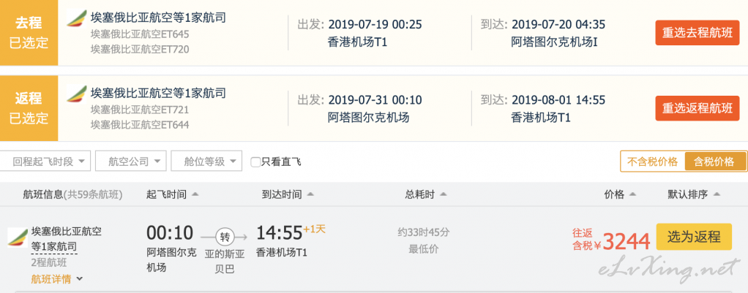This screenshot has height=293, width=748.
Task: Open 舱位等级 cabin class dropdown
Action: coord(206,161)
